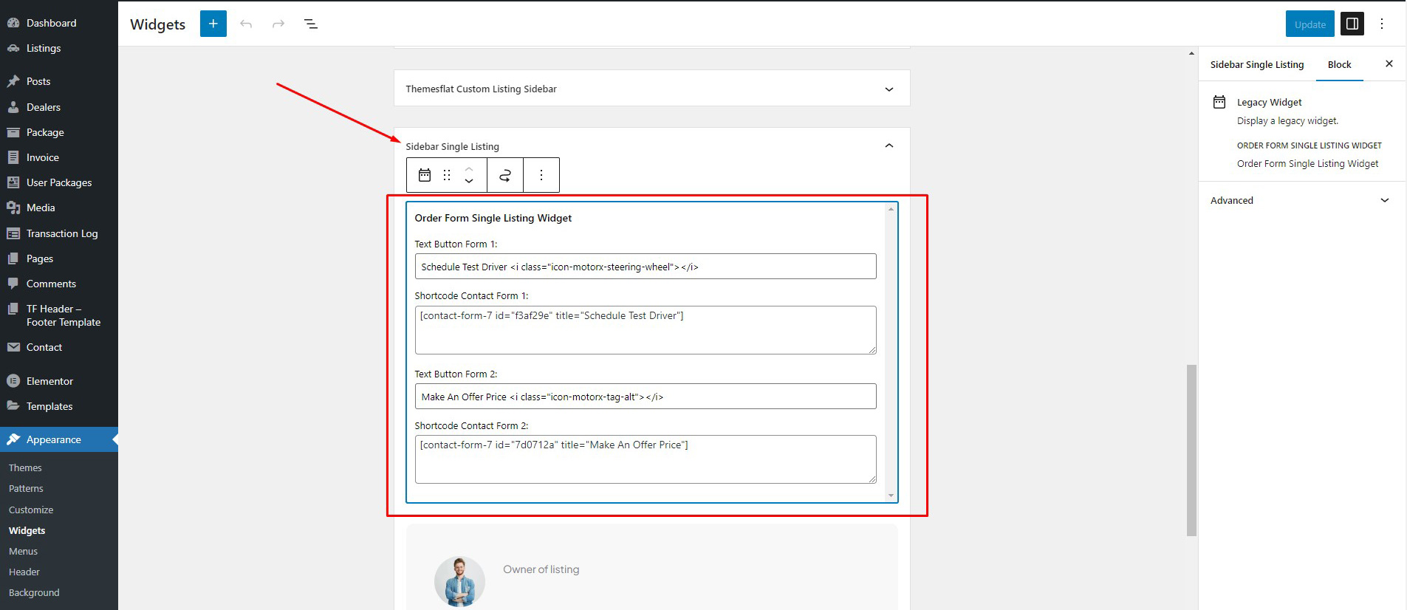This screenshot has width=1407, height=610.
Task: Click the Invoice menu icon
Action: 13,157
